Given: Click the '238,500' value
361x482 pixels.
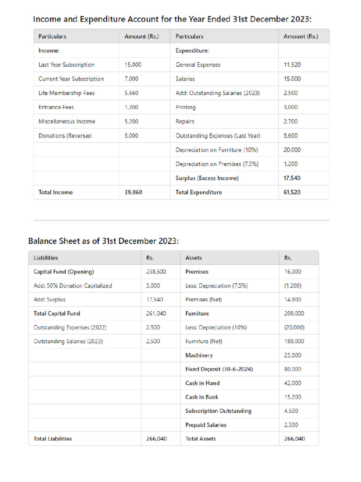Looking at the screenshot, I should (x=156, y=272).
